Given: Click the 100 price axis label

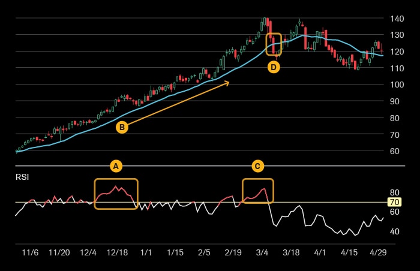Looking at the screenshot, I should (395, 85).
